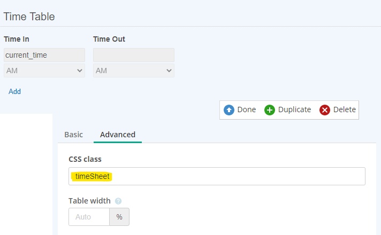Click the Table width Auto field
This screenshot has height=235, width=381.
[x=89, y=217]
